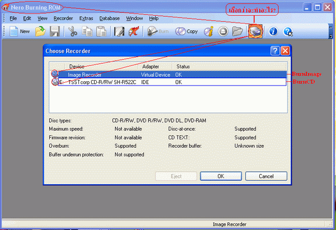Paste using the clipboard toolbar icon
This screenshot has height=230, width=336.
(101, 31)
